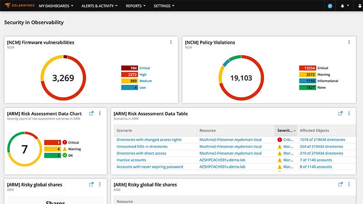Open the user account icon

click(x=359, y=6)
